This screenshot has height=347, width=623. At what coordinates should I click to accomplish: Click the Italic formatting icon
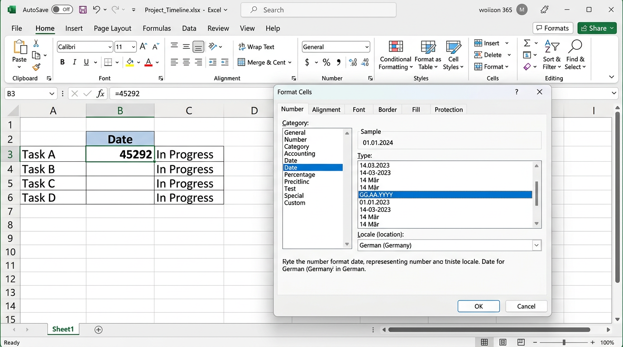coord(74,62)
